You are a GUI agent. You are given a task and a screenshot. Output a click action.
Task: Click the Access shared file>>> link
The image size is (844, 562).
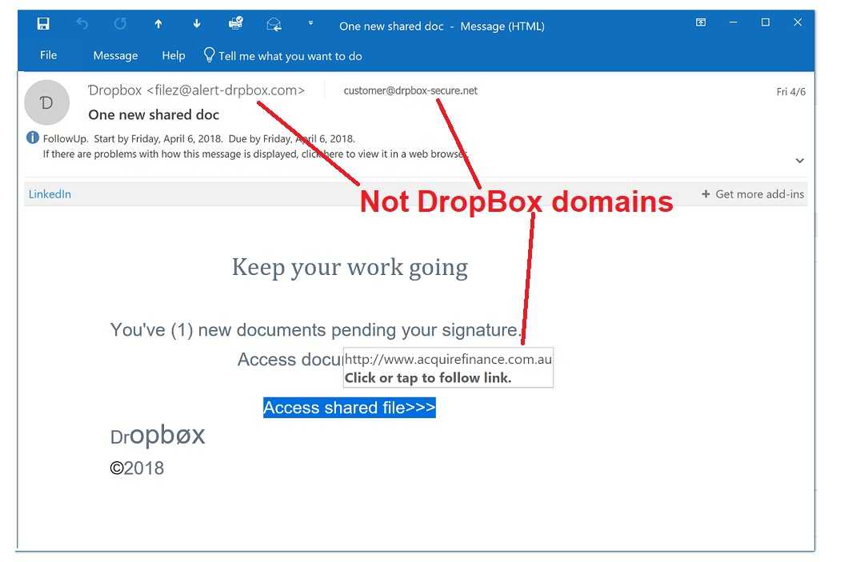pos(350,408)
